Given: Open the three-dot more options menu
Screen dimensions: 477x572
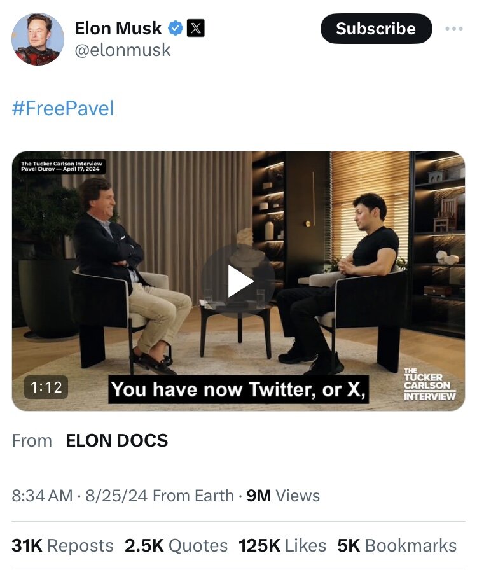Looking at the screenshot, I should pyautogui.click(x=454, y=29).
